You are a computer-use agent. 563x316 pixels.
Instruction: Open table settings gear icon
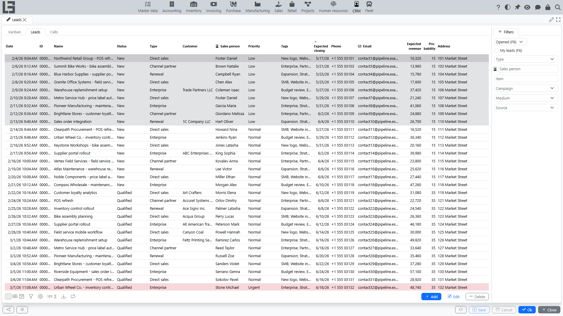tap(40, 296)
